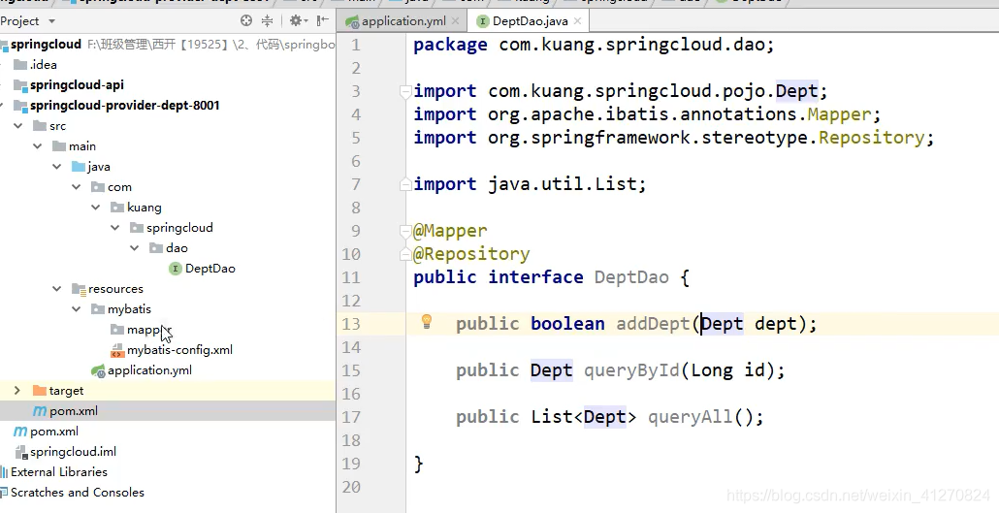
Task: Open the Project view dropdown
Action: pyautogui.click(x=51, y=21)
